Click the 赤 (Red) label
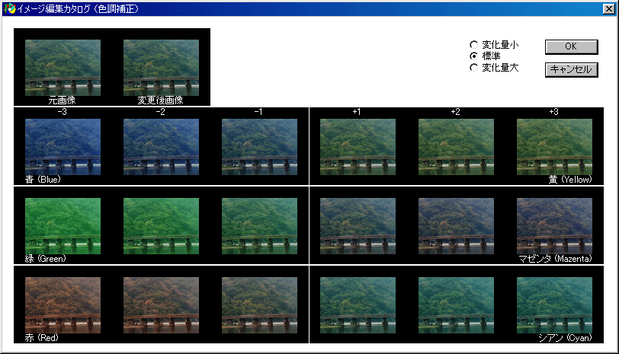The height and width of the screenshot is (354, 619). [41, 338]
